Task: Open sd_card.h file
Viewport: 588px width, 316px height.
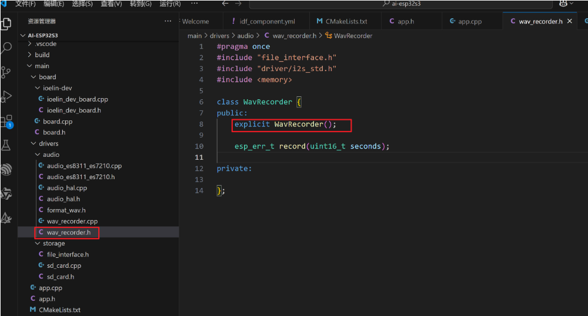Action: click(x=98, y=277)
